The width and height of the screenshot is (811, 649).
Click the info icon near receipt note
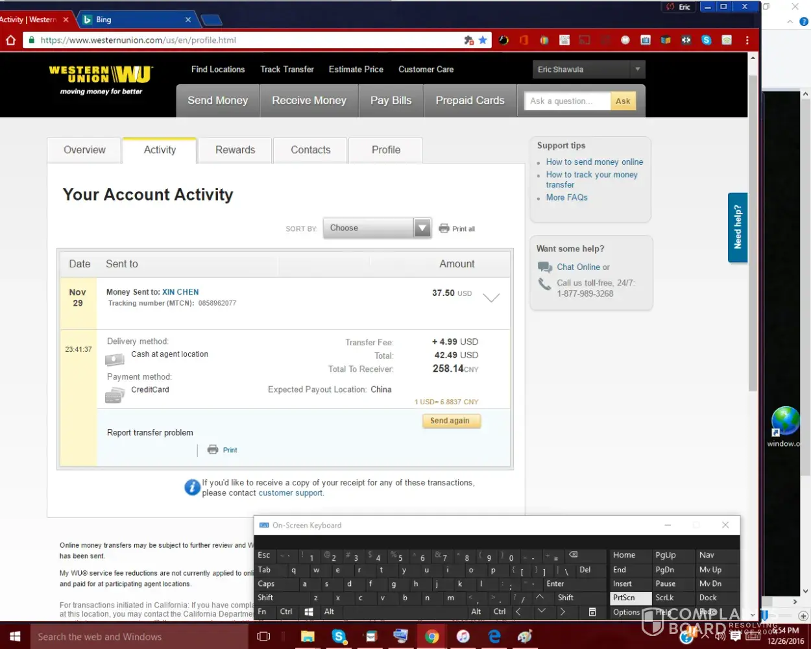192,487
